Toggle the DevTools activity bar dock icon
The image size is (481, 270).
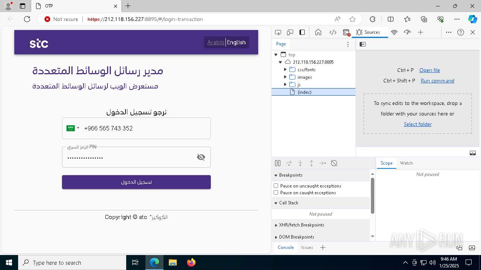[x=302, y=32]
